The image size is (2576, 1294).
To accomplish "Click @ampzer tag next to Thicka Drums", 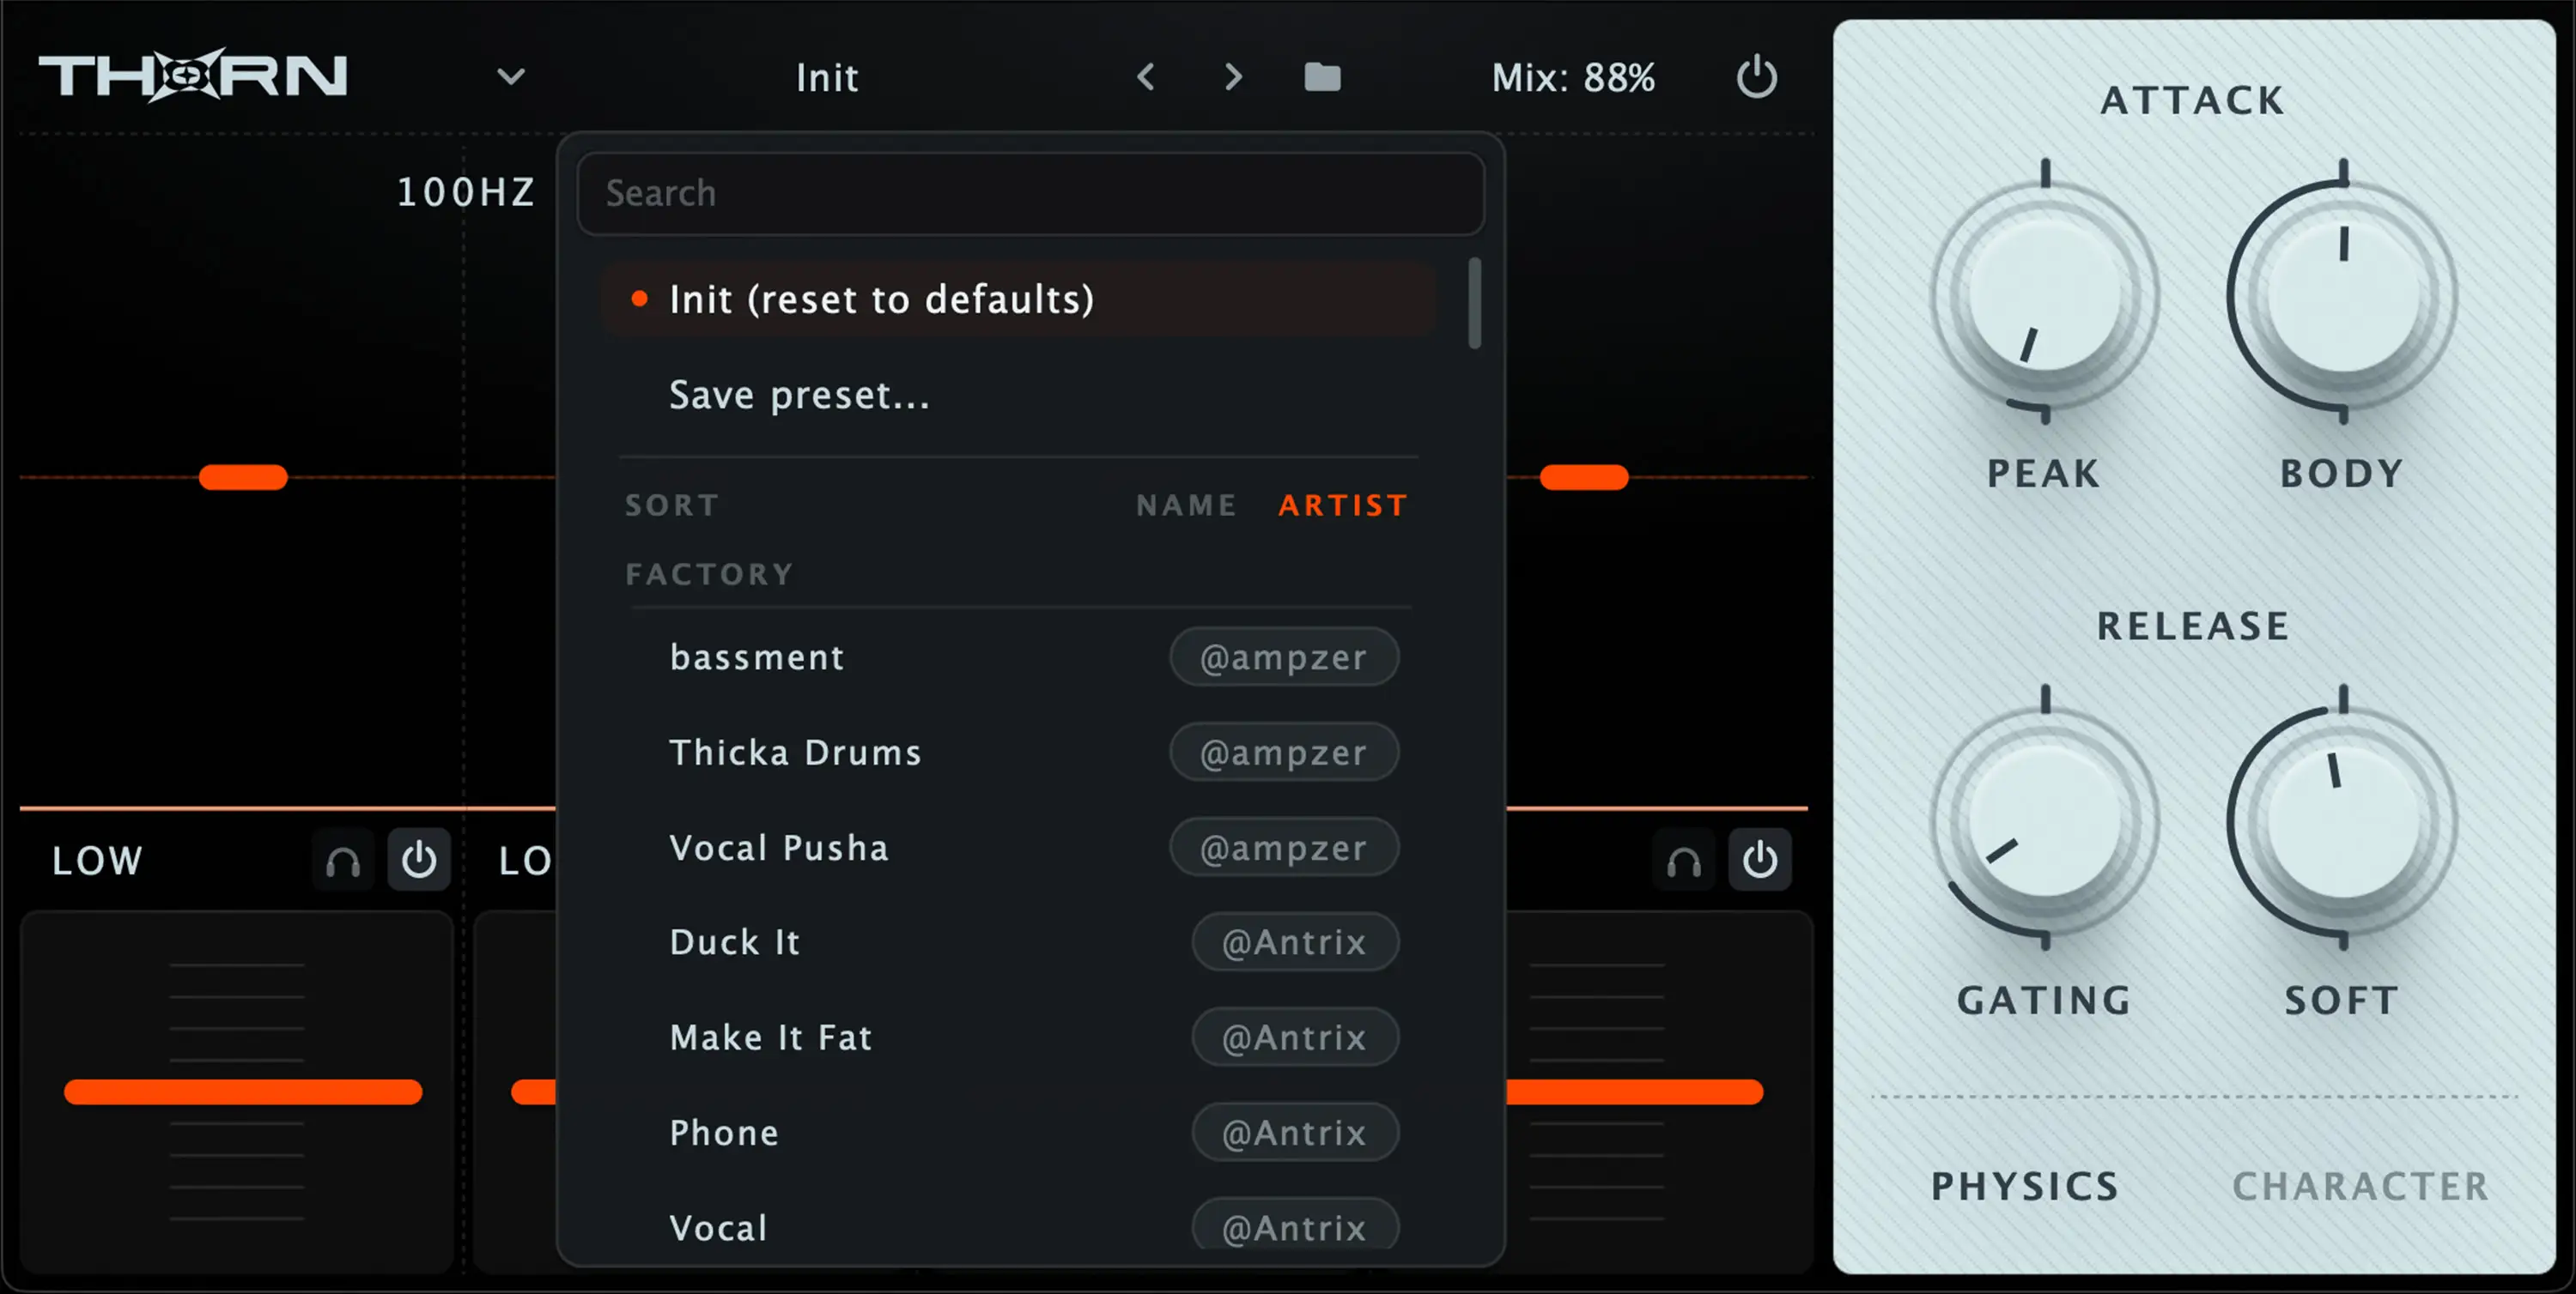I will click(x=1284, y=753).
